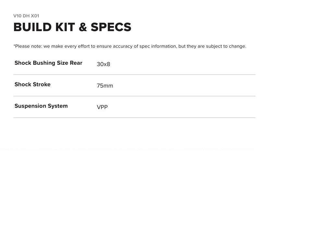Click the word "Rear" in the spec label

click(76, 63)
